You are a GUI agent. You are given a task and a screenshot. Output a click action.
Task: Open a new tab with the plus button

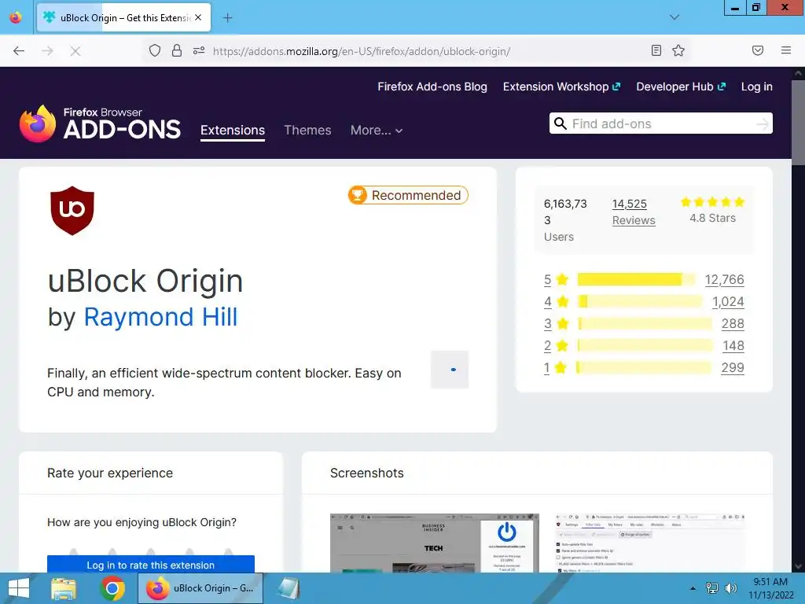click(x=227, y=18)
